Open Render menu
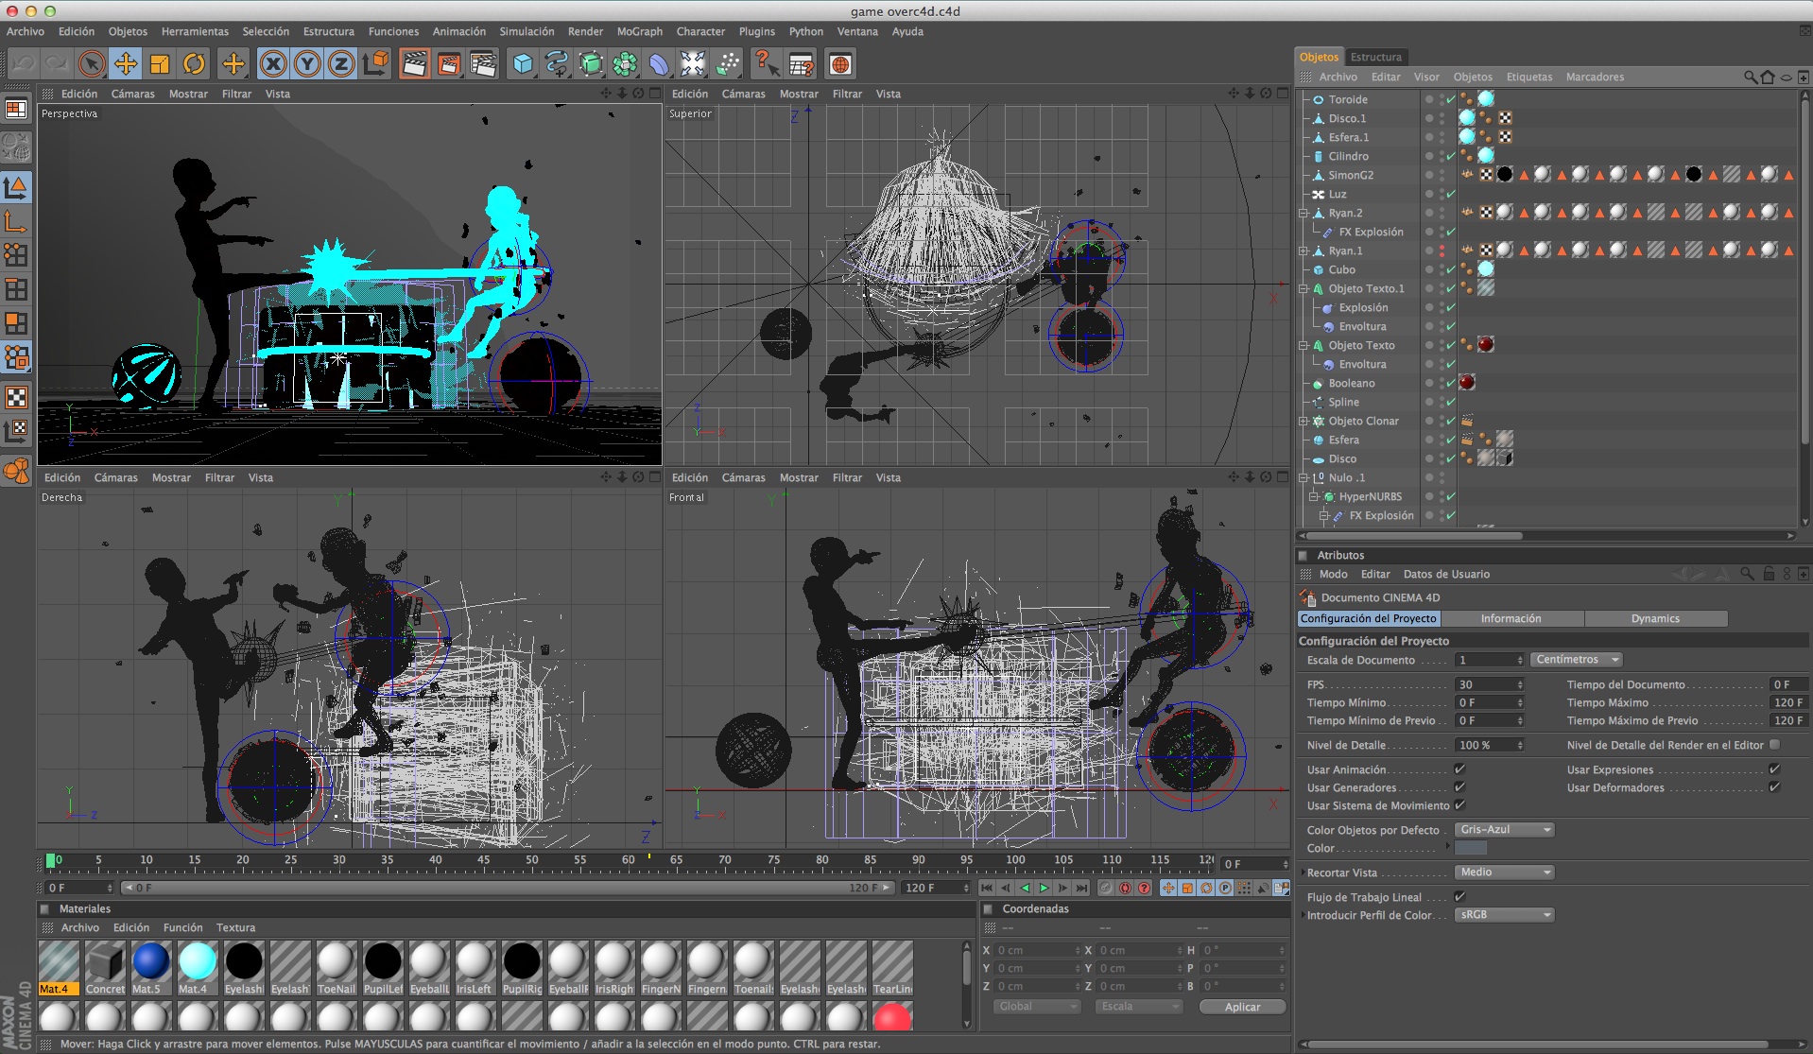The height and width of the screenshot is (1054, 1813). [x=585, y=31]
